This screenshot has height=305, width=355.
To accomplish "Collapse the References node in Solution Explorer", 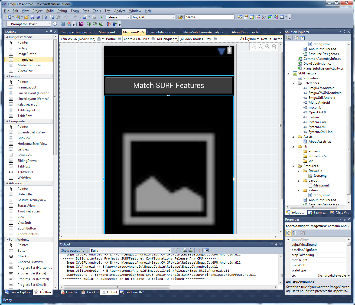I will 293,83.
